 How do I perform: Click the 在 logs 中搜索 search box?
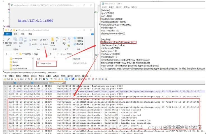click(x=74, y=54)
